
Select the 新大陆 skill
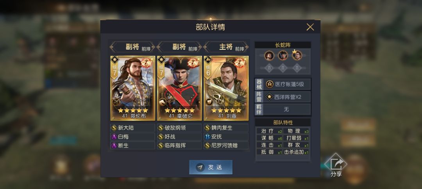click(133, 128)
